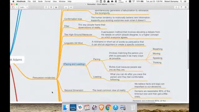Viewport: 199px width, 112px height.
Task: Open the View menu
Action: [x=55, y=1]
